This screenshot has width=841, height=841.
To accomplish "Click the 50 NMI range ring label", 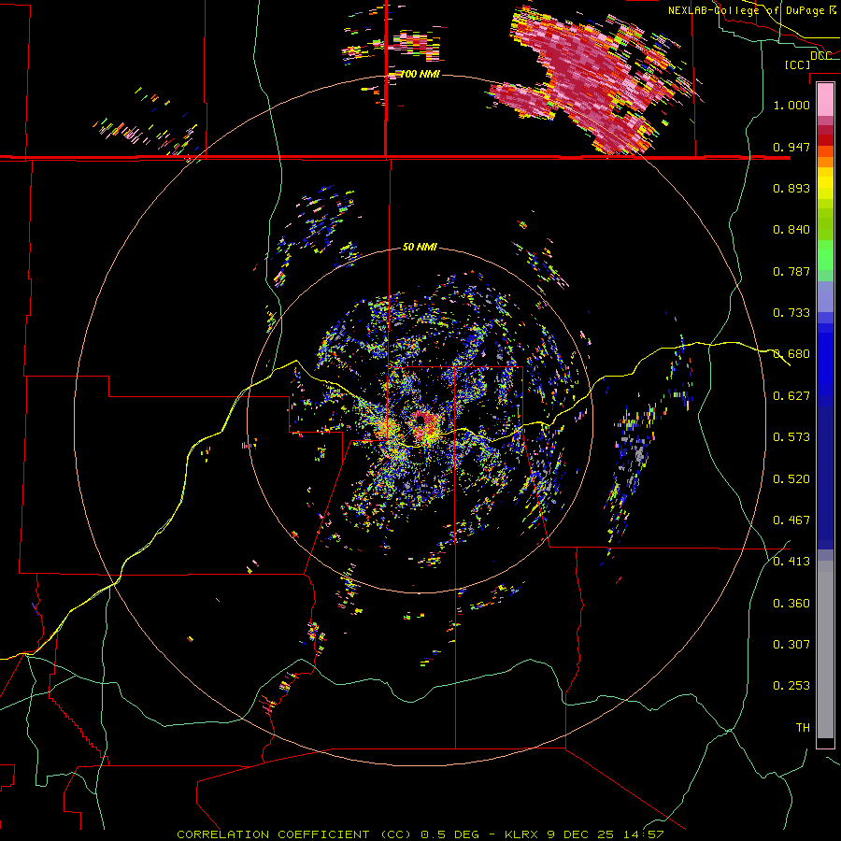I will 420,247.
